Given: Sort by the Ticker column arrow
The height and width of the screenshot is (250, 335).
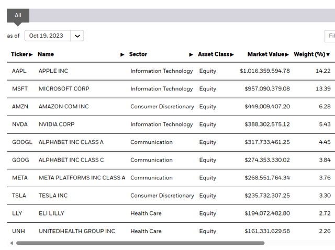Looking at the screenshot, I should point(31,54).
